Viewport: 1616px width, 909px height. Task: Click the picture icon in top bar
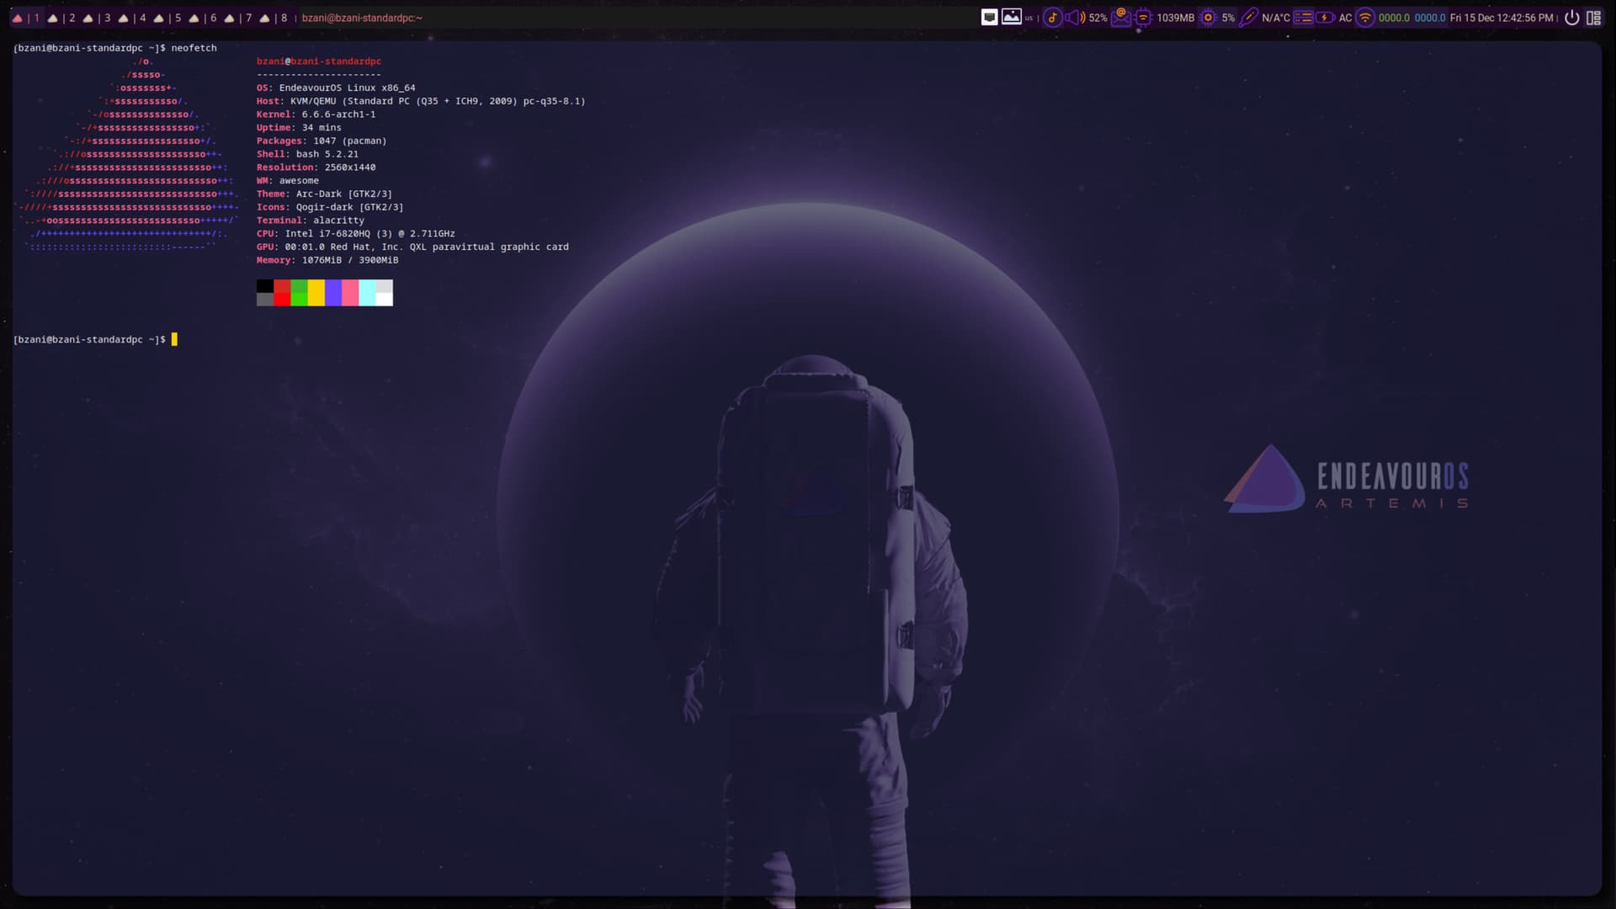(x=1011, y=17)
